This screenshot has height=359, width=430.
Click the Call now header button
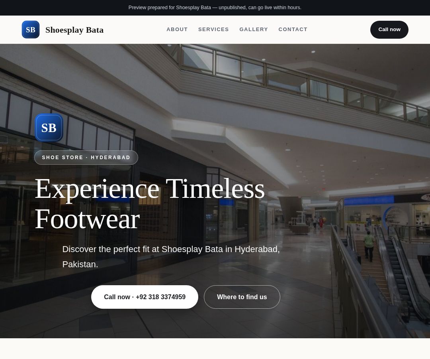click(x=389, y=30)
